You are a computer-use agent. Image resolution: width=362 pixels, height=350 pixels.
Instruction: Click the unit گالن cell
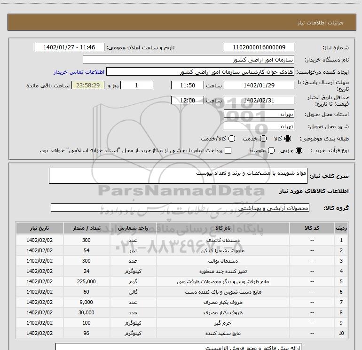coord(133,292)
